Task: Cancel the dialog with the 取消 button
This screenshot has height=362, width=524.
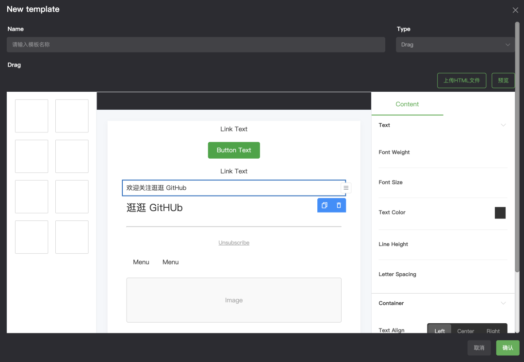Action: pos(479,348)
